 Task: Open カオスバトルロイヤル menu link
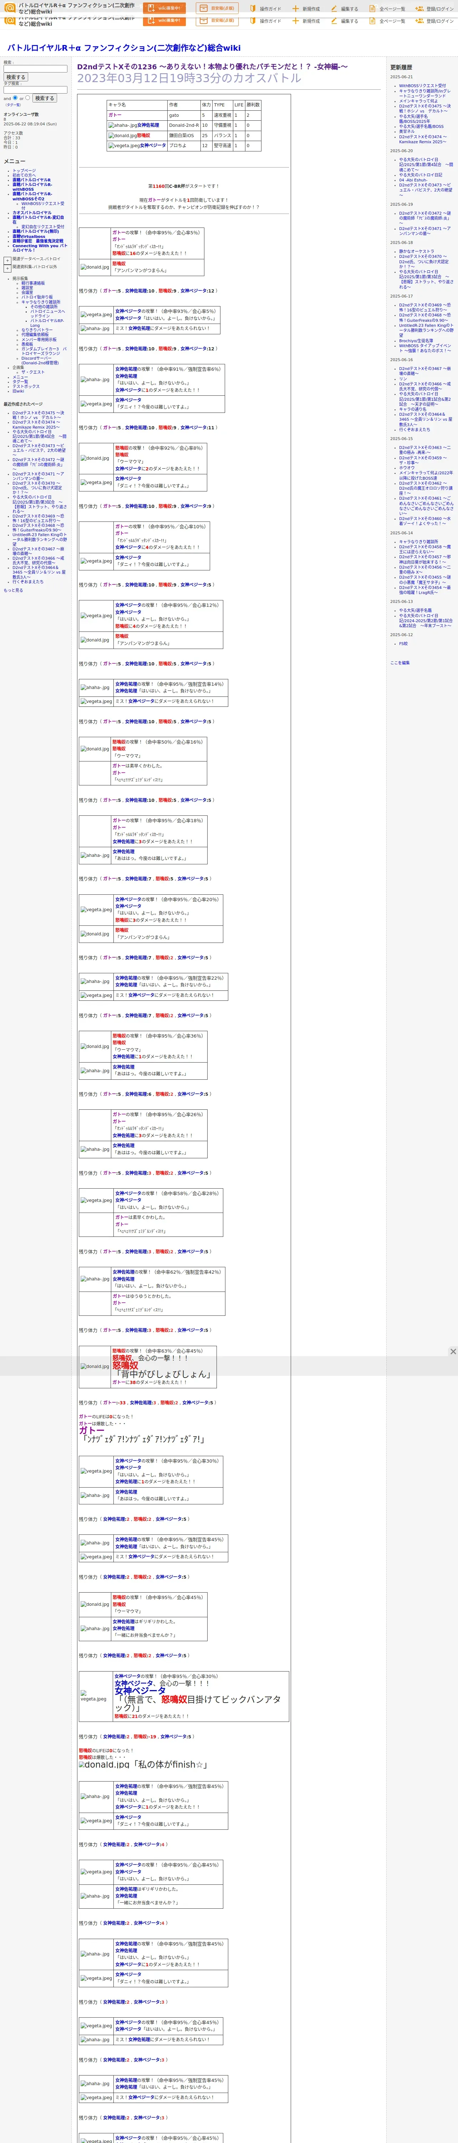tap(32, 213)
